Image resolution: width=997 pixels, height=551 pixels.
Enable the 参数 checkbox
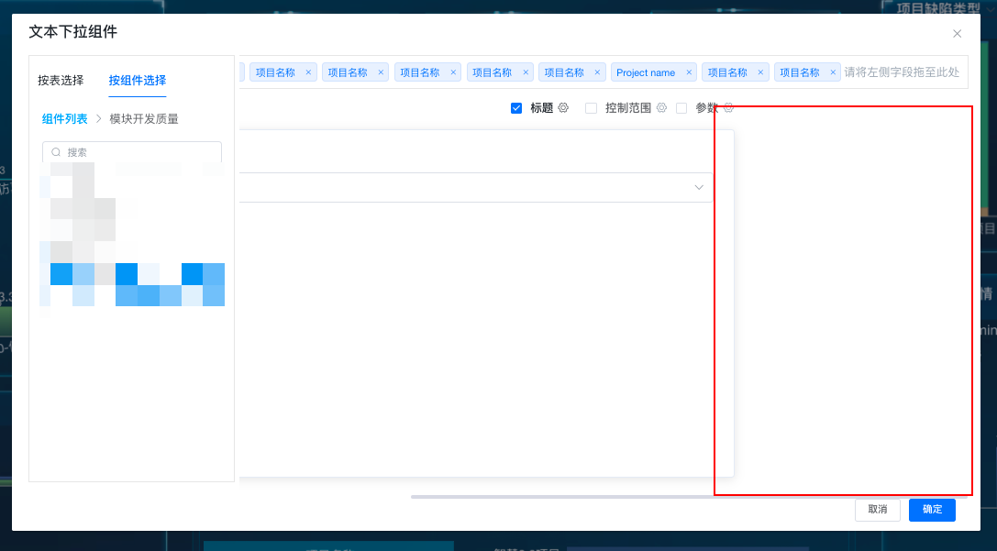[681, 108]
